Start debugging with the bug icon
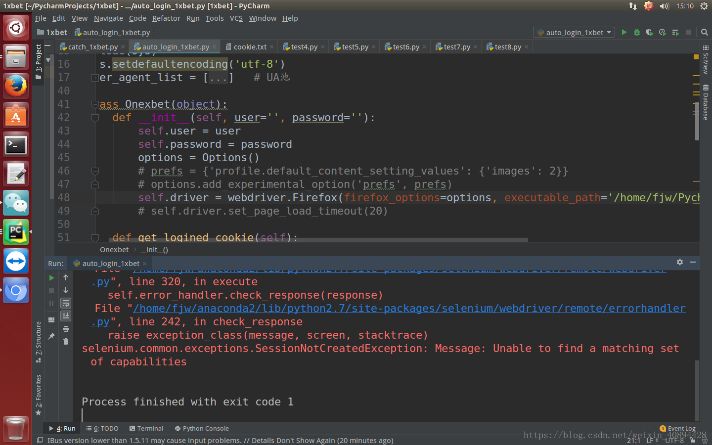The height and width of the screenshot is (445, 712). click(x=636, y=32)
